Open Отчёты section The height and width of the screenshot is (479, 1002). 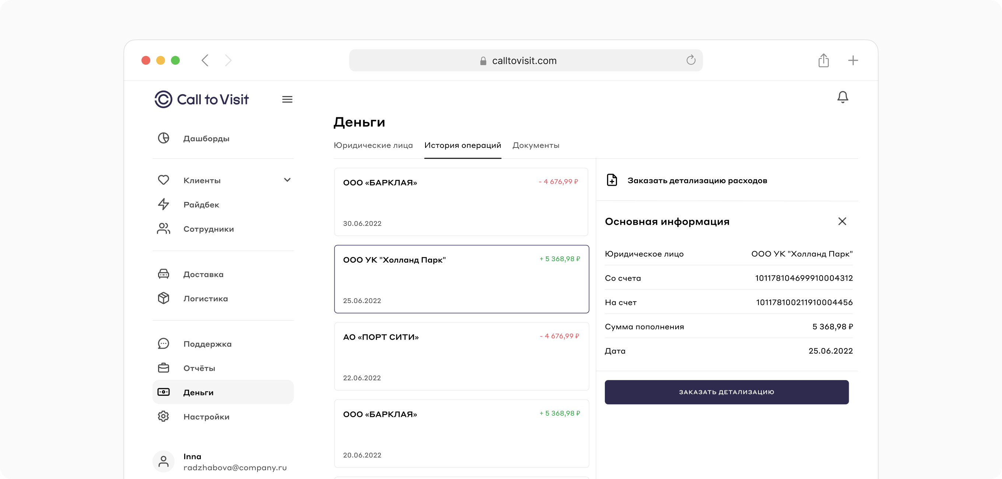(x=223, y=368)
